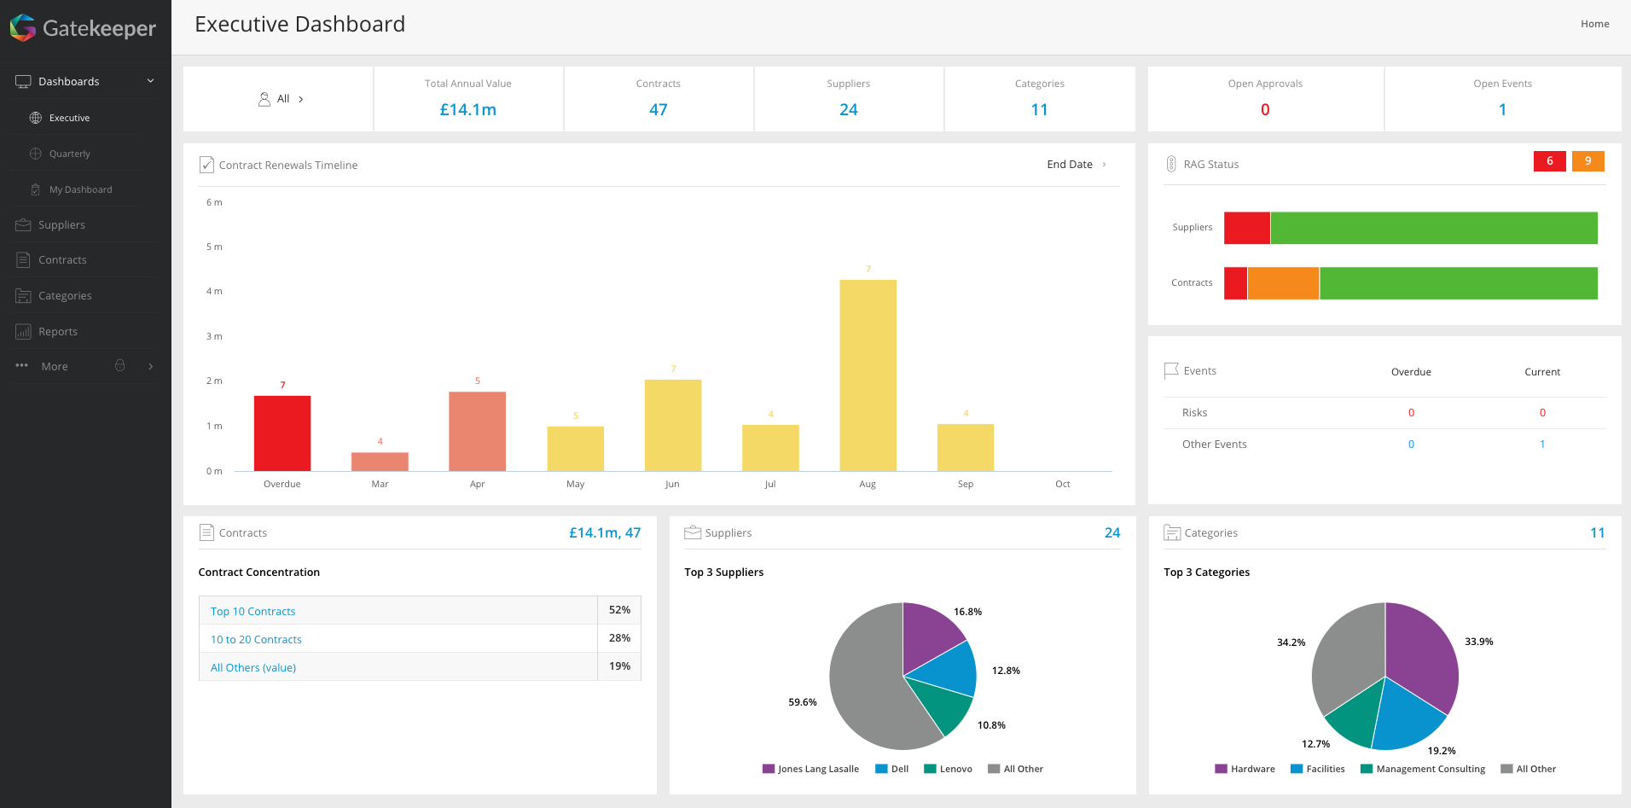This screenshot has height=808, width=1631.
Task: Toggle the checkbox icon on Contract Renewals Timeline
Action: 206,164
